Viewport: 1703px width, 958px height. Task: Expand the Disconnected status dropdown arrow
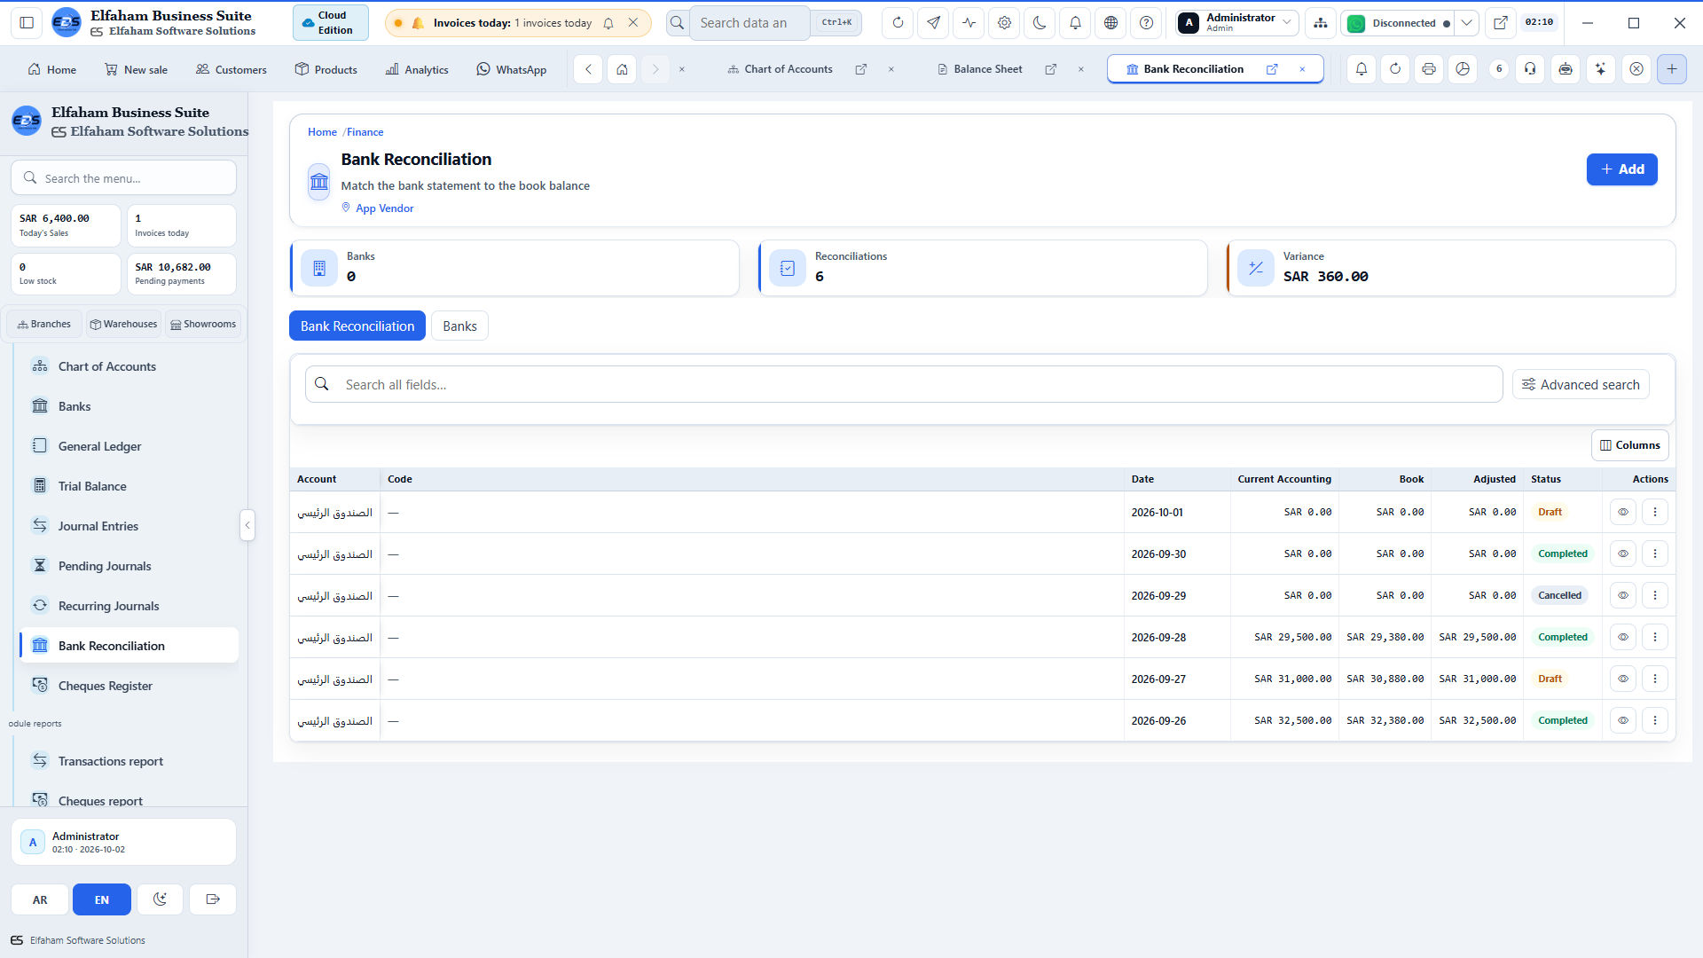pos(1466,23)
